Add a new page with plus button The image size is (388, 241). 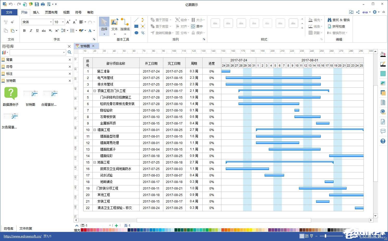(116, 226)
